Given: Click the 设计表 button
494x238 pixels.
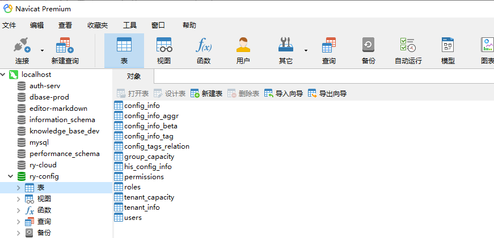Looking at the screenshot, I should [x=170, y=93].
